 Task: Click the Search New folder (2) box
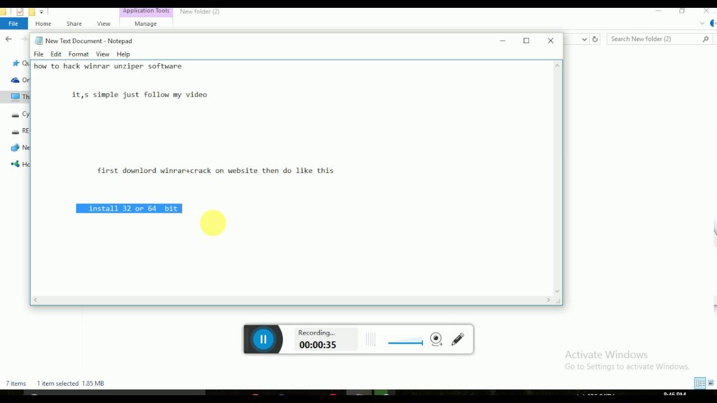pos(660,39)
